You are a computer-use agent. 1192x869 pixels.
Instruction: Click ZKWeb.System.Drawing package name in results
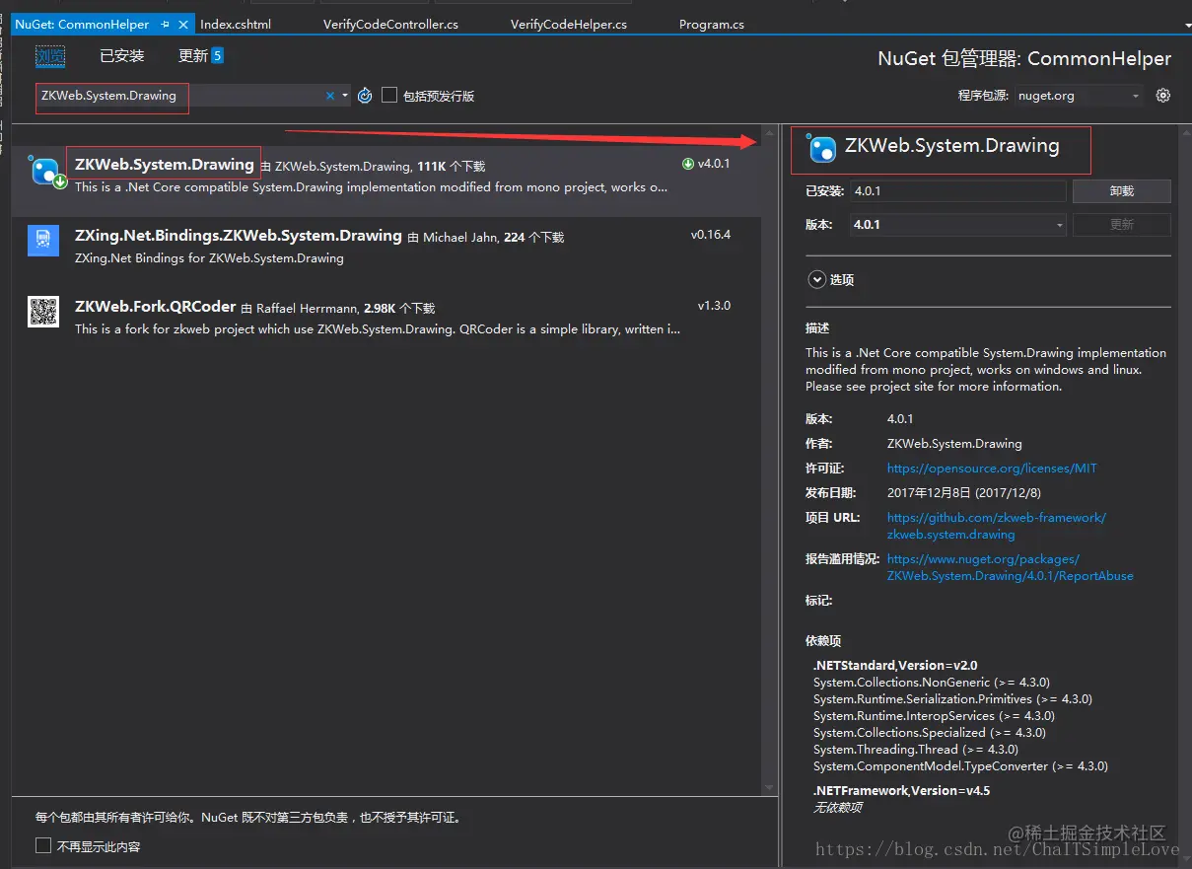coord(164,165)
